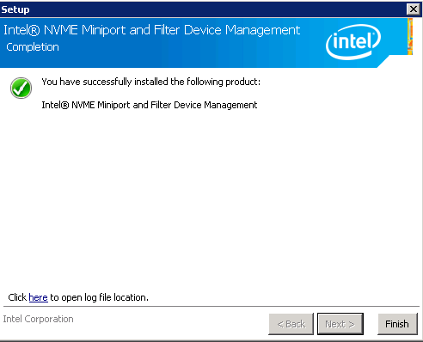
Task: Click the horizontal separator above the footer buttons
Action: point(211,307)
